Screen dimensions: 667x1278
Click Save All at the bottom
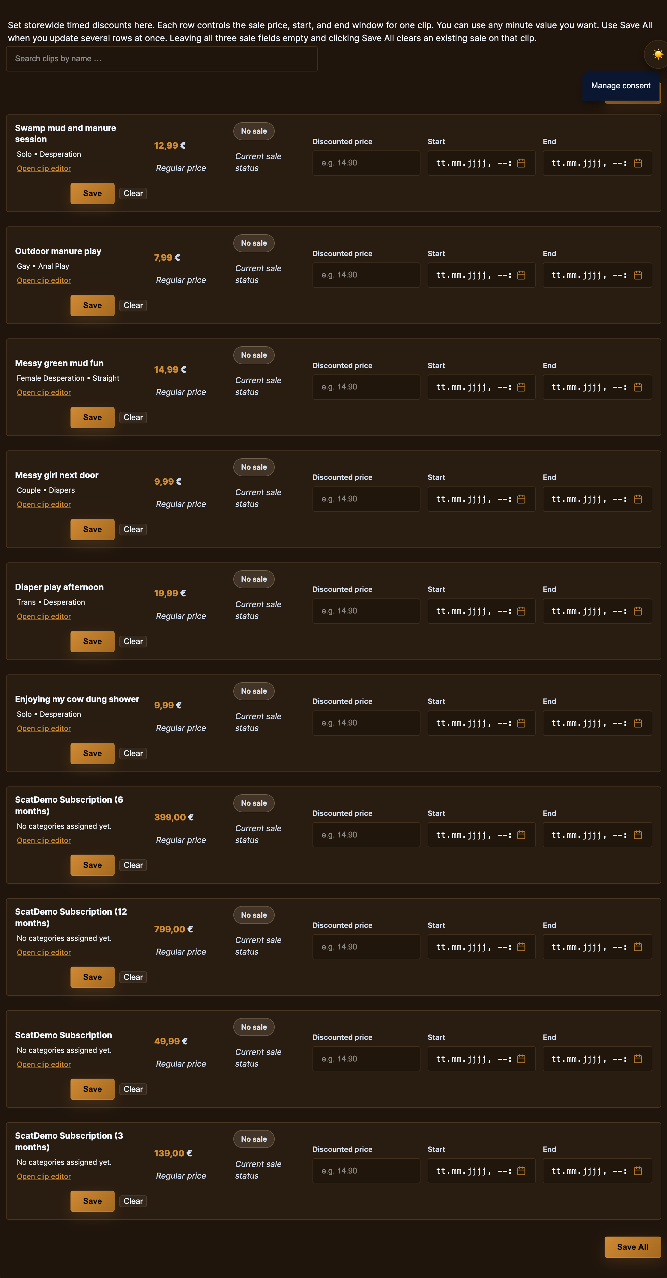pyautogui.click(x=632, y=1247)
